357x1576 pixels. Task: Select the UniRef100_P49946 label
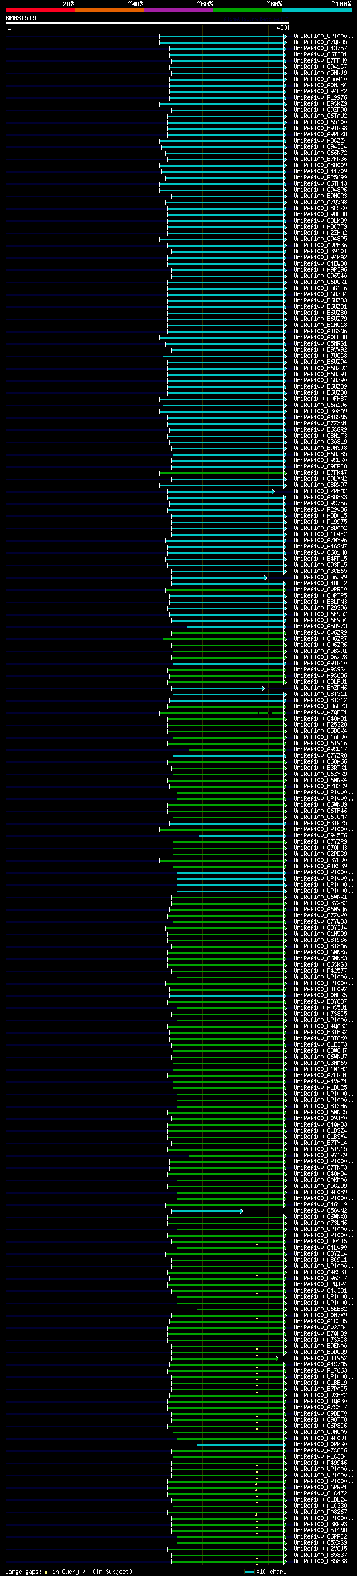coord(320,1462)
